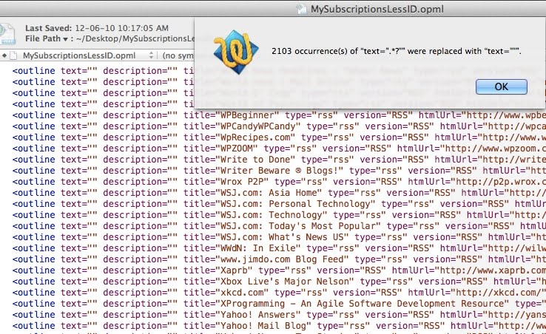The width and height of the screenshot is (546, 334).
Task: Click the document proxy icon in the title bar
Action: coord(301,9)
